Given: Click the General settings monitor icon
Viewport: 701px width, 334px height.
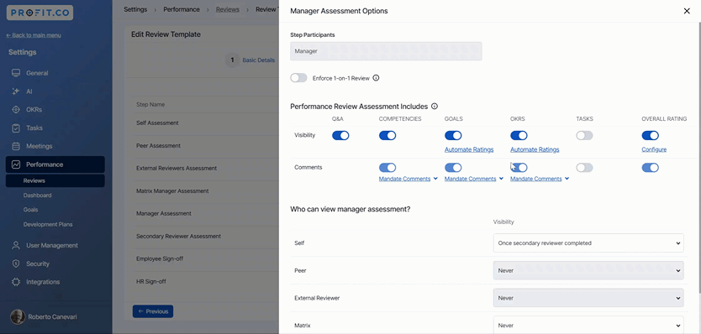Looking at the screenshot, I should click(x=16, y=73).
